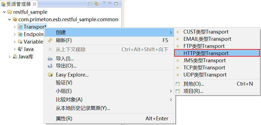Click the Collapse All toolbar icon

[90, 4]
